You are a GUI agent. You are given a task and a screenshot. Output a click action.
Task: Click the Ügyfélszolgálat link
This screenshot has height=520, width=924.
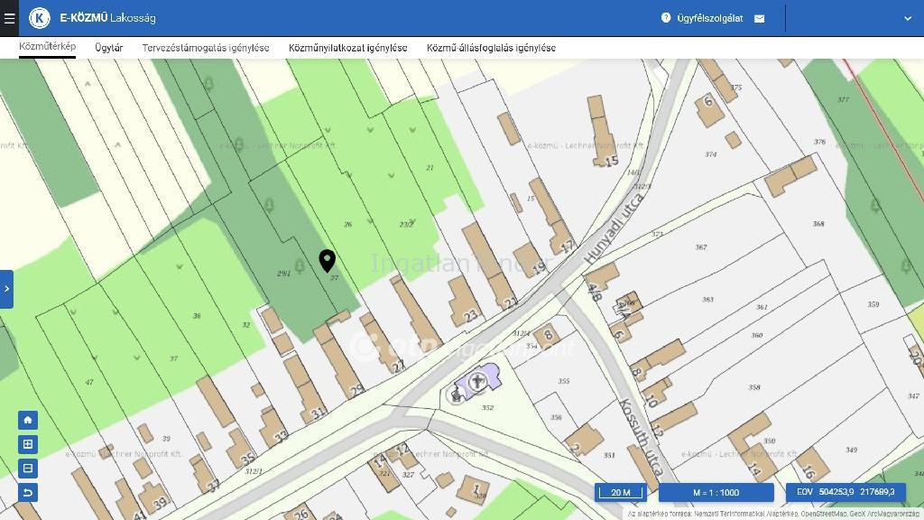coord(709,18)
